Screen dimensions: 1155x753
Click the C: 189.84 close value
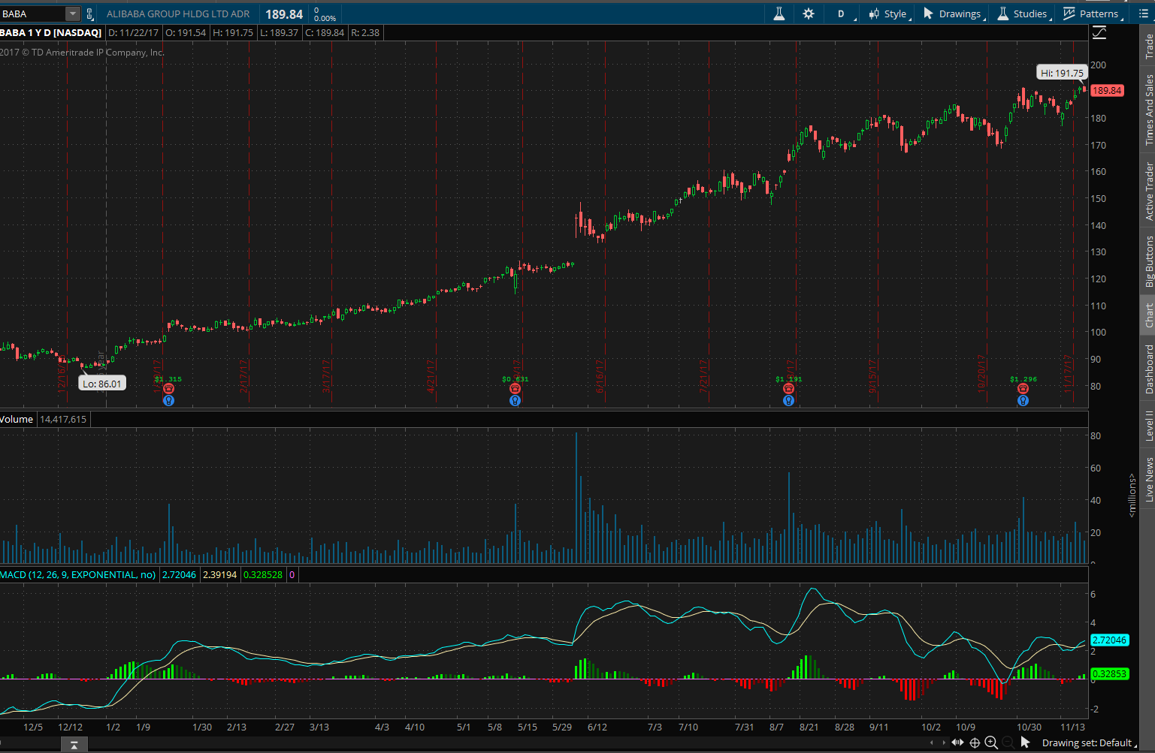pos(325,32)
